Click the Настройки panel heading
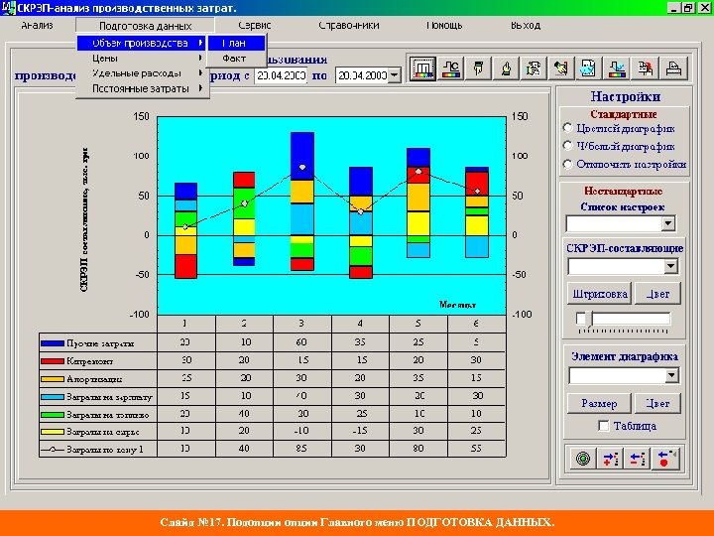The width and height of the screenshot is (714, 536). coord(625,96)
